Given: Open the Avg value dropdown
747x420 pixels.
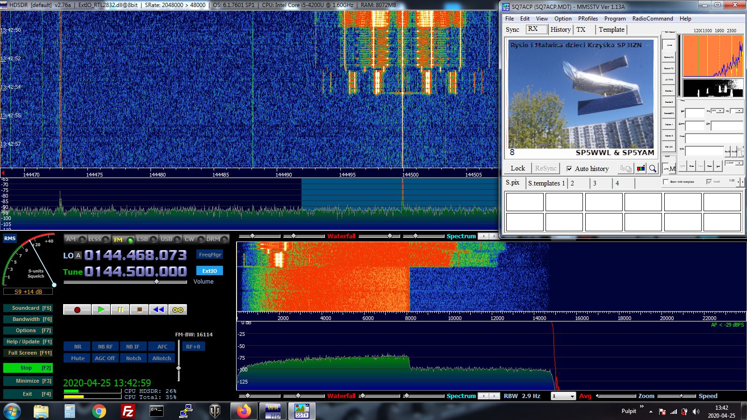Looking at the screenshot, I should click(x=572, y=396).
